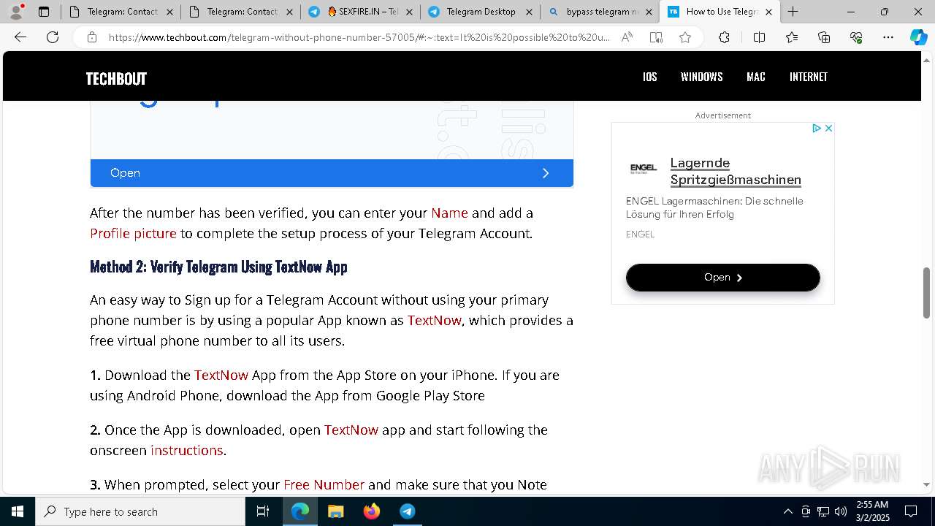Viewport: 935px width, 526px height.
Task: Click the black Open ad button
Action: click(723, 278)
